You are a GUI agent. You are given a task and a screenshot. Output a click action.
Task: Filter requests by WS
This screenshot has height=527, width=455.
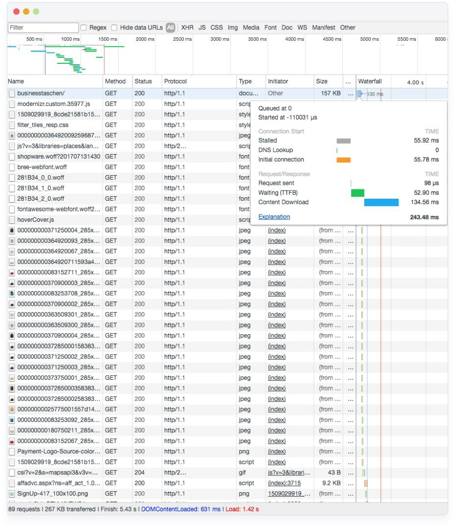coord(302,27)
